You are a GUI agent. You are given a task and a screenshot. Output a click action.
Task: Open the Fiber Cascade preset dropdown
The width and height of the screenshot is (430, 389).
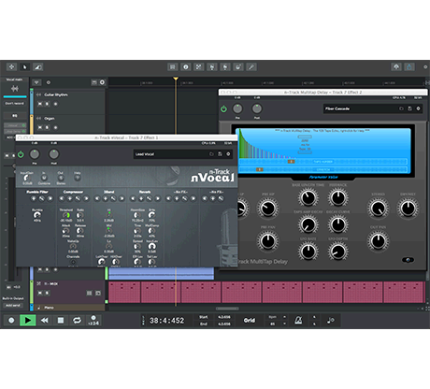[x=361, y=108]
